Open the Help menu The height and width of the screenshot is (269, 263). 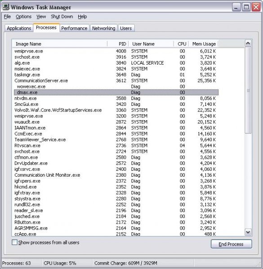[82, 17]
